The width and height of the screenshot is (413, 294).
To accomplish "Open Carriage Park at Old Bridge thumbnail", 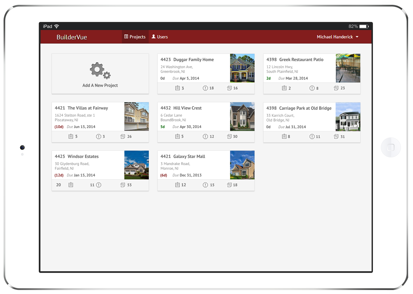I will (348, 117).
